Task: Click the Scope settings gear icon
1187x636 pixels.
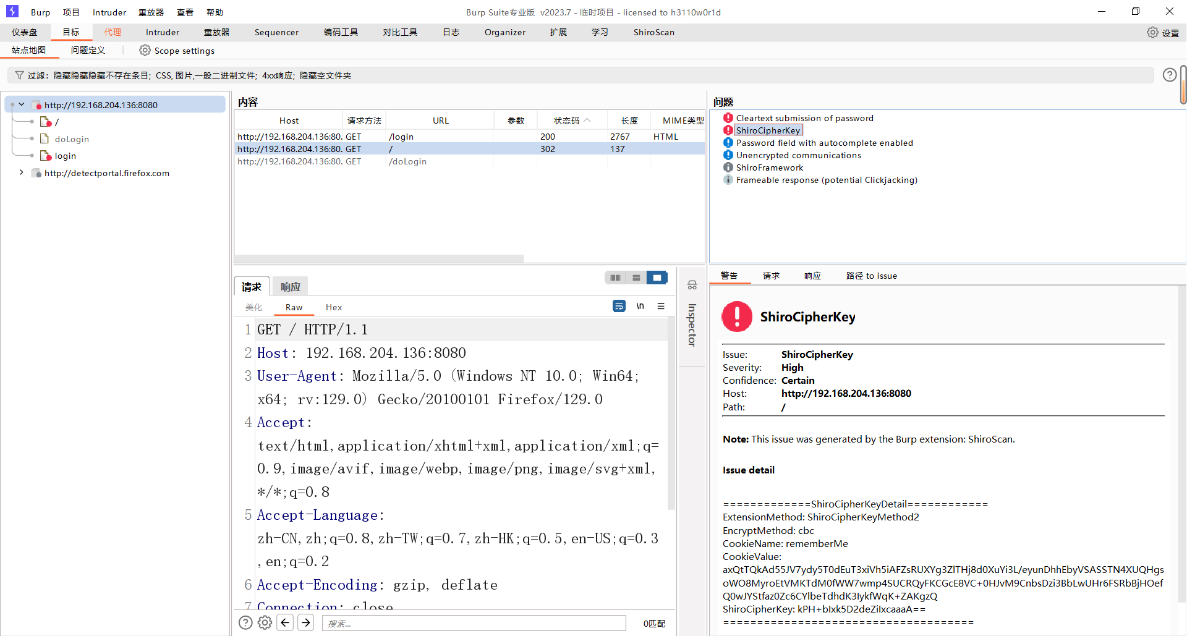Action: [145, 50]
